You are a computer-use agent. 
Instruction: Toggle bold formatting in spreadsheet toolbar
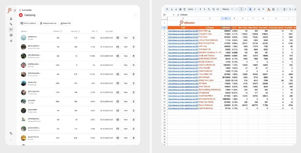(x=250, y=9)
